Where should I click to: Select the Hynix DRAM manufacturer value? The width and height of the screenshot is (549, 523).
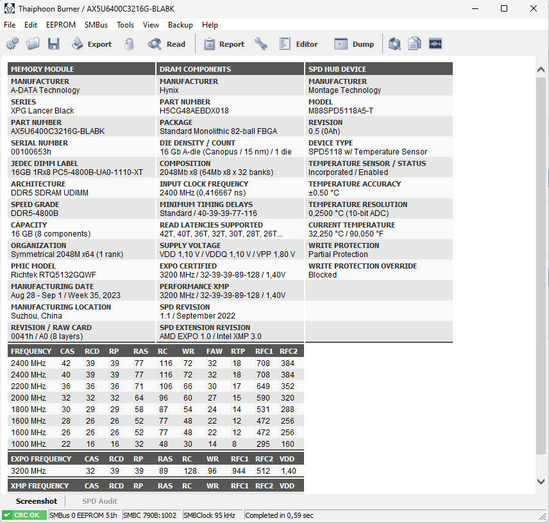click(169, 90)
